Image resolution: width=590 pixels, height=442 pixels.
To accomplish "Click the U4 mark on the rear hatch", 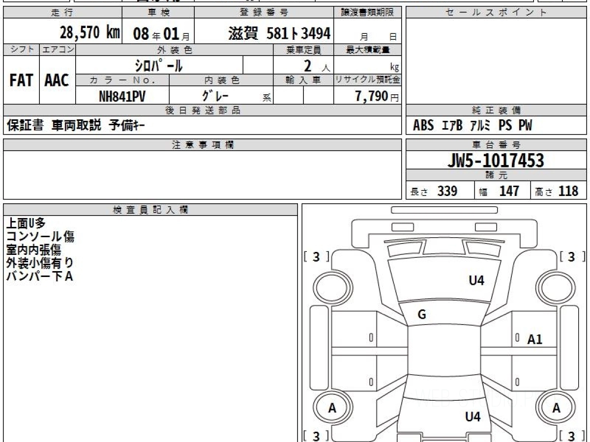I will click(x=472, y=417).
